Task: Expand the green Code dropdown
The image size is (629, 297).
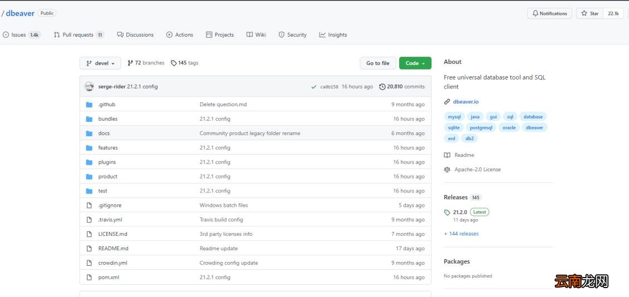Action: click(x=415, y=63)
